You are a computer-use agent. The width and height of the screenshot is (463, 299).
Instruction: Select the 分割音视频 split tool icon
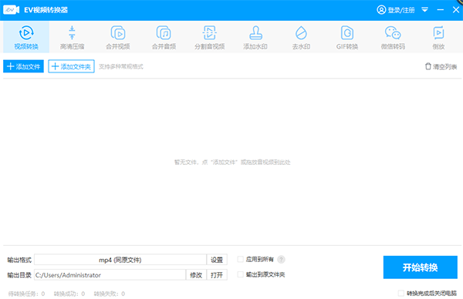(x=210, y=32)
